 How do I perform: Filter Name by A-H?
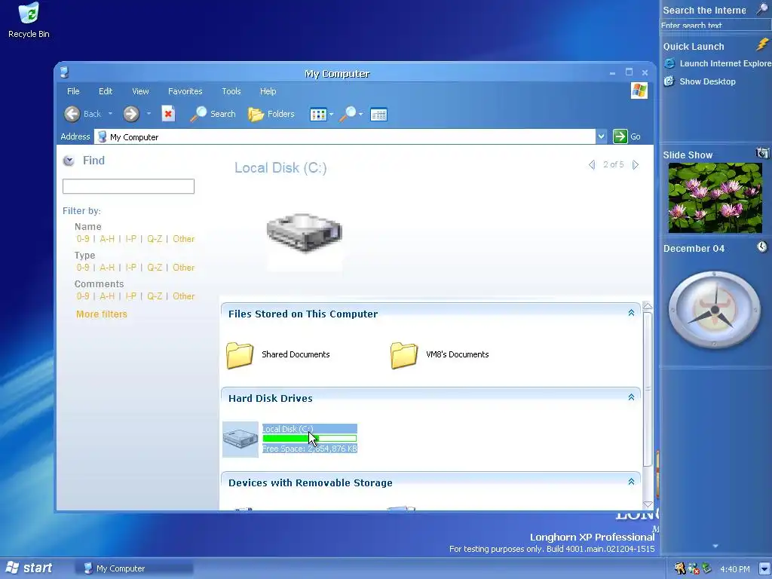pyautogui.click(x=107, y=239)
